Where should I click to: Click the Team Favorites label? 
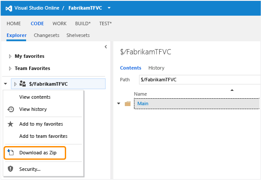(33, 68)
